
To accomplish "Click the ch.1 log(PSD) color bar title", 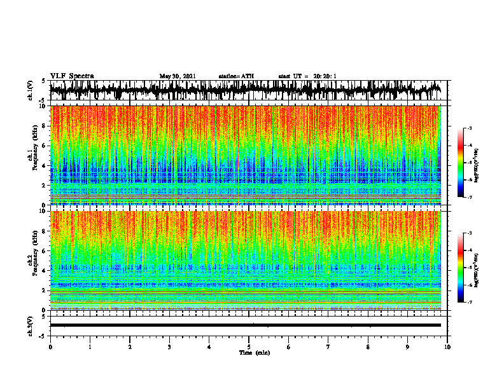I will click(x=477, y=166).
